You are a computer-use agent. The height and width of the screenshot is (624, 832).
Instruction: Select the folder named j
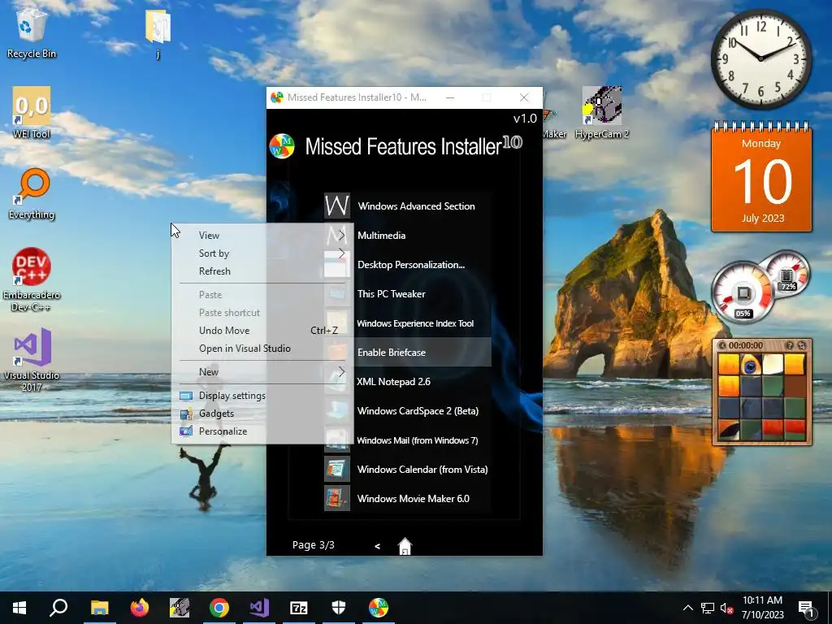[x=158, y=32]
